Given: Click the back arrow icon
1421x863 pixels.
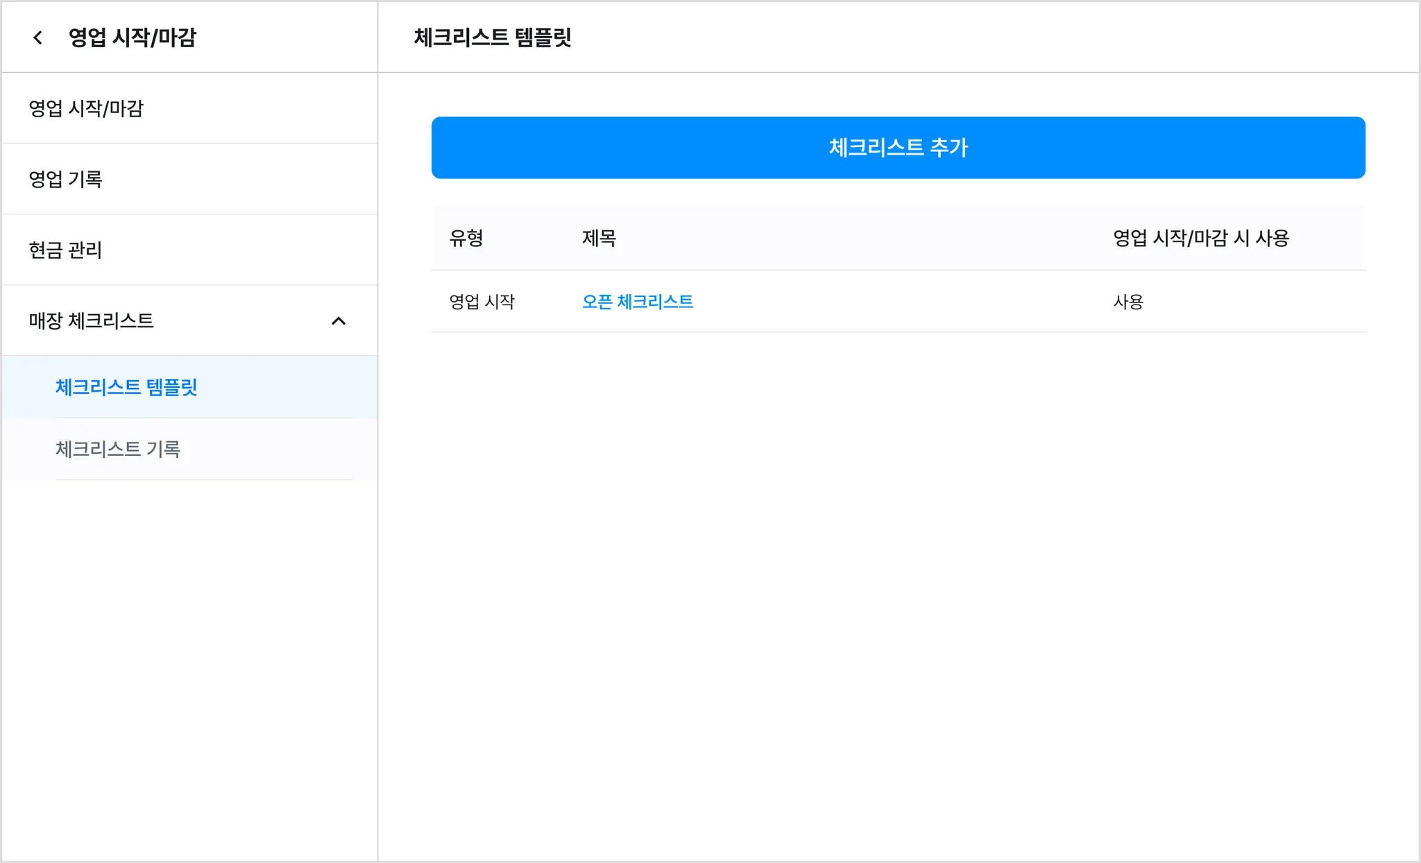Looking at the screenshot, I should (38, 37).
